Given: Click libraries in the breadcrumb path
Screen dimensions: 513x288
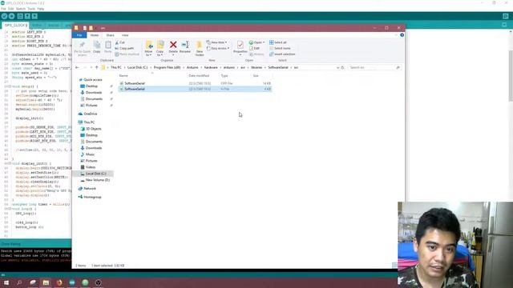Looking at the screenshot, I should pyautogui.click(x=256, y=67).
